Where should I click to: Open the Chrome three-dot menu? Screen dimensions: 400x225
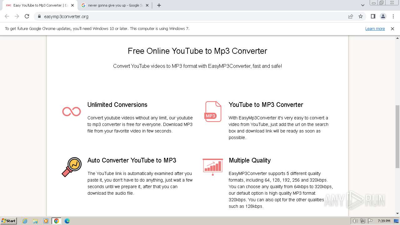coord(393,16)
